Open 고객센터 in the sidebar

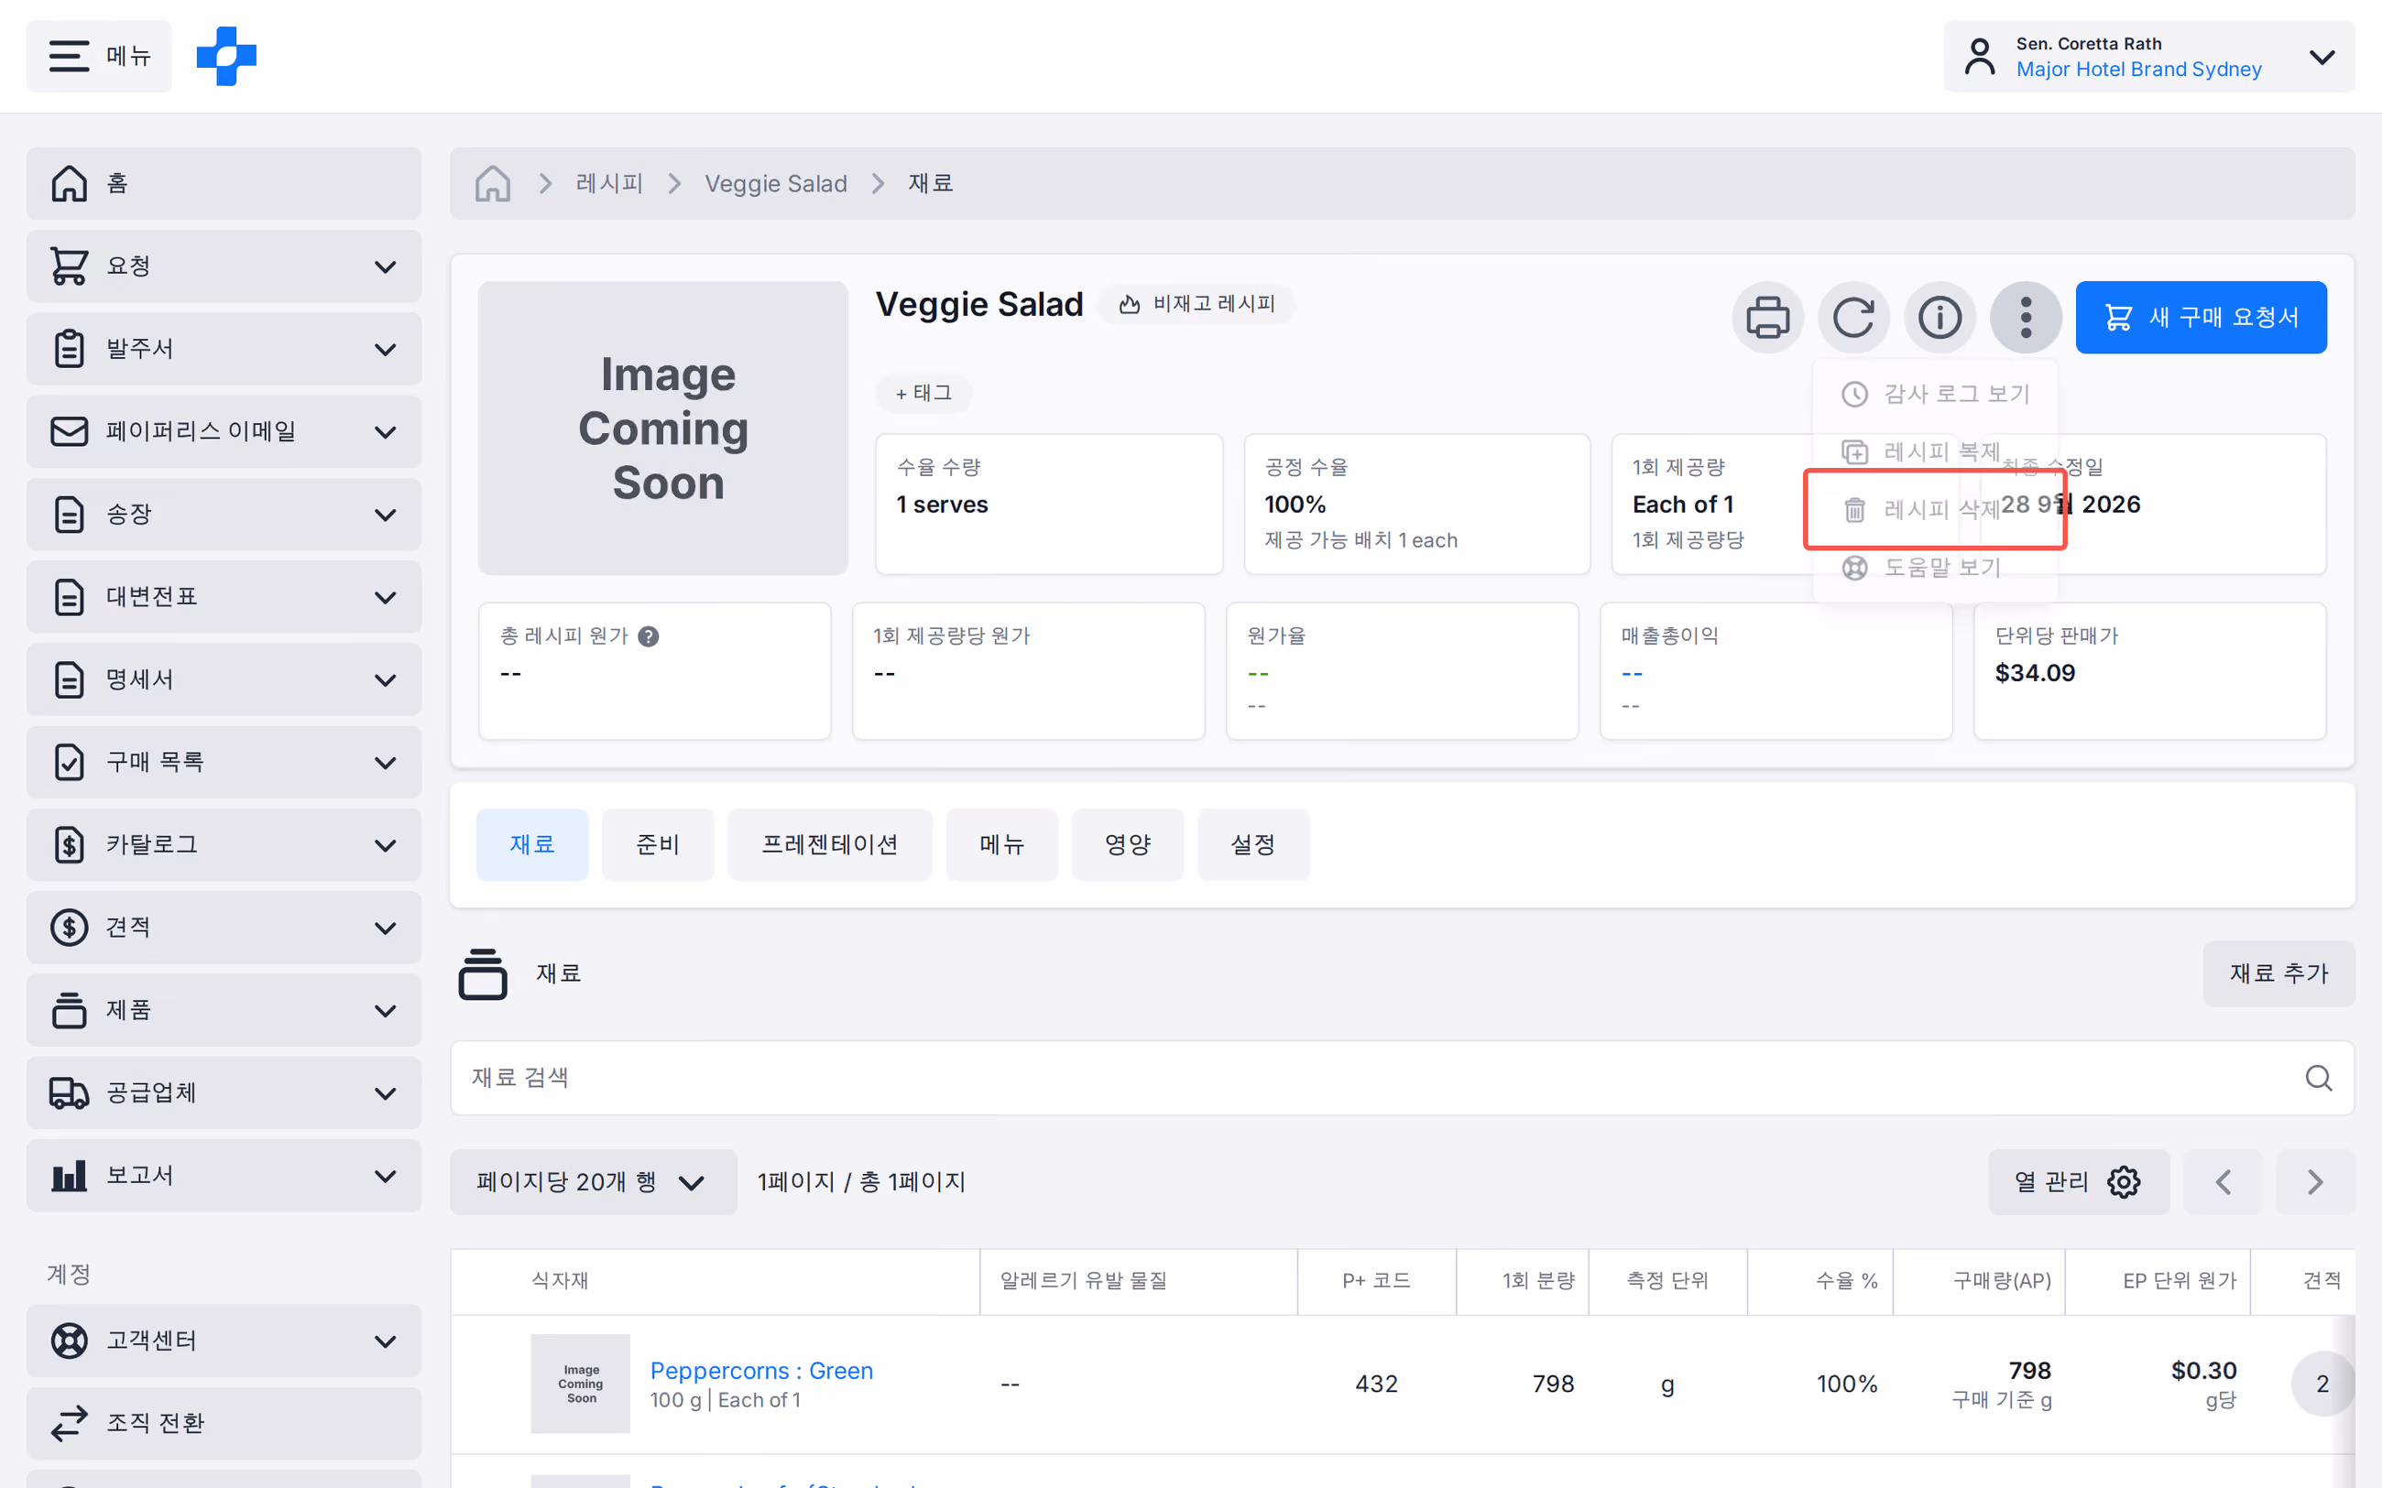pyautogui.click(x=224, y=1341)
